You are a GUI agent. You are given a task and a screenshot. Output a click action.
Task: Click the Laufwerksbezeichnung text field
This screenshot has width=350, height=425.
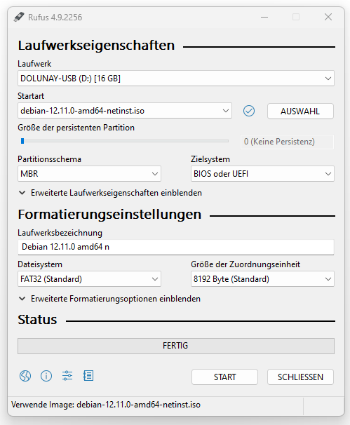tap(175, 247)
